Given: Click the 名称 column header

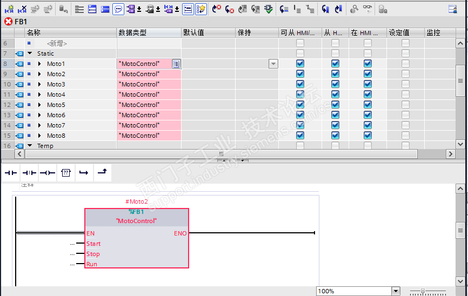Looking at the screenshot, I should click(x=71, y=32).
